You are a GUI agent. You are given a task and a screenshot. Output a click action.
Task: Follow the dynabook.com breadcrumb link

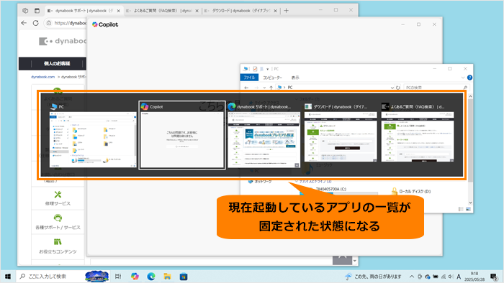(42, 77)
